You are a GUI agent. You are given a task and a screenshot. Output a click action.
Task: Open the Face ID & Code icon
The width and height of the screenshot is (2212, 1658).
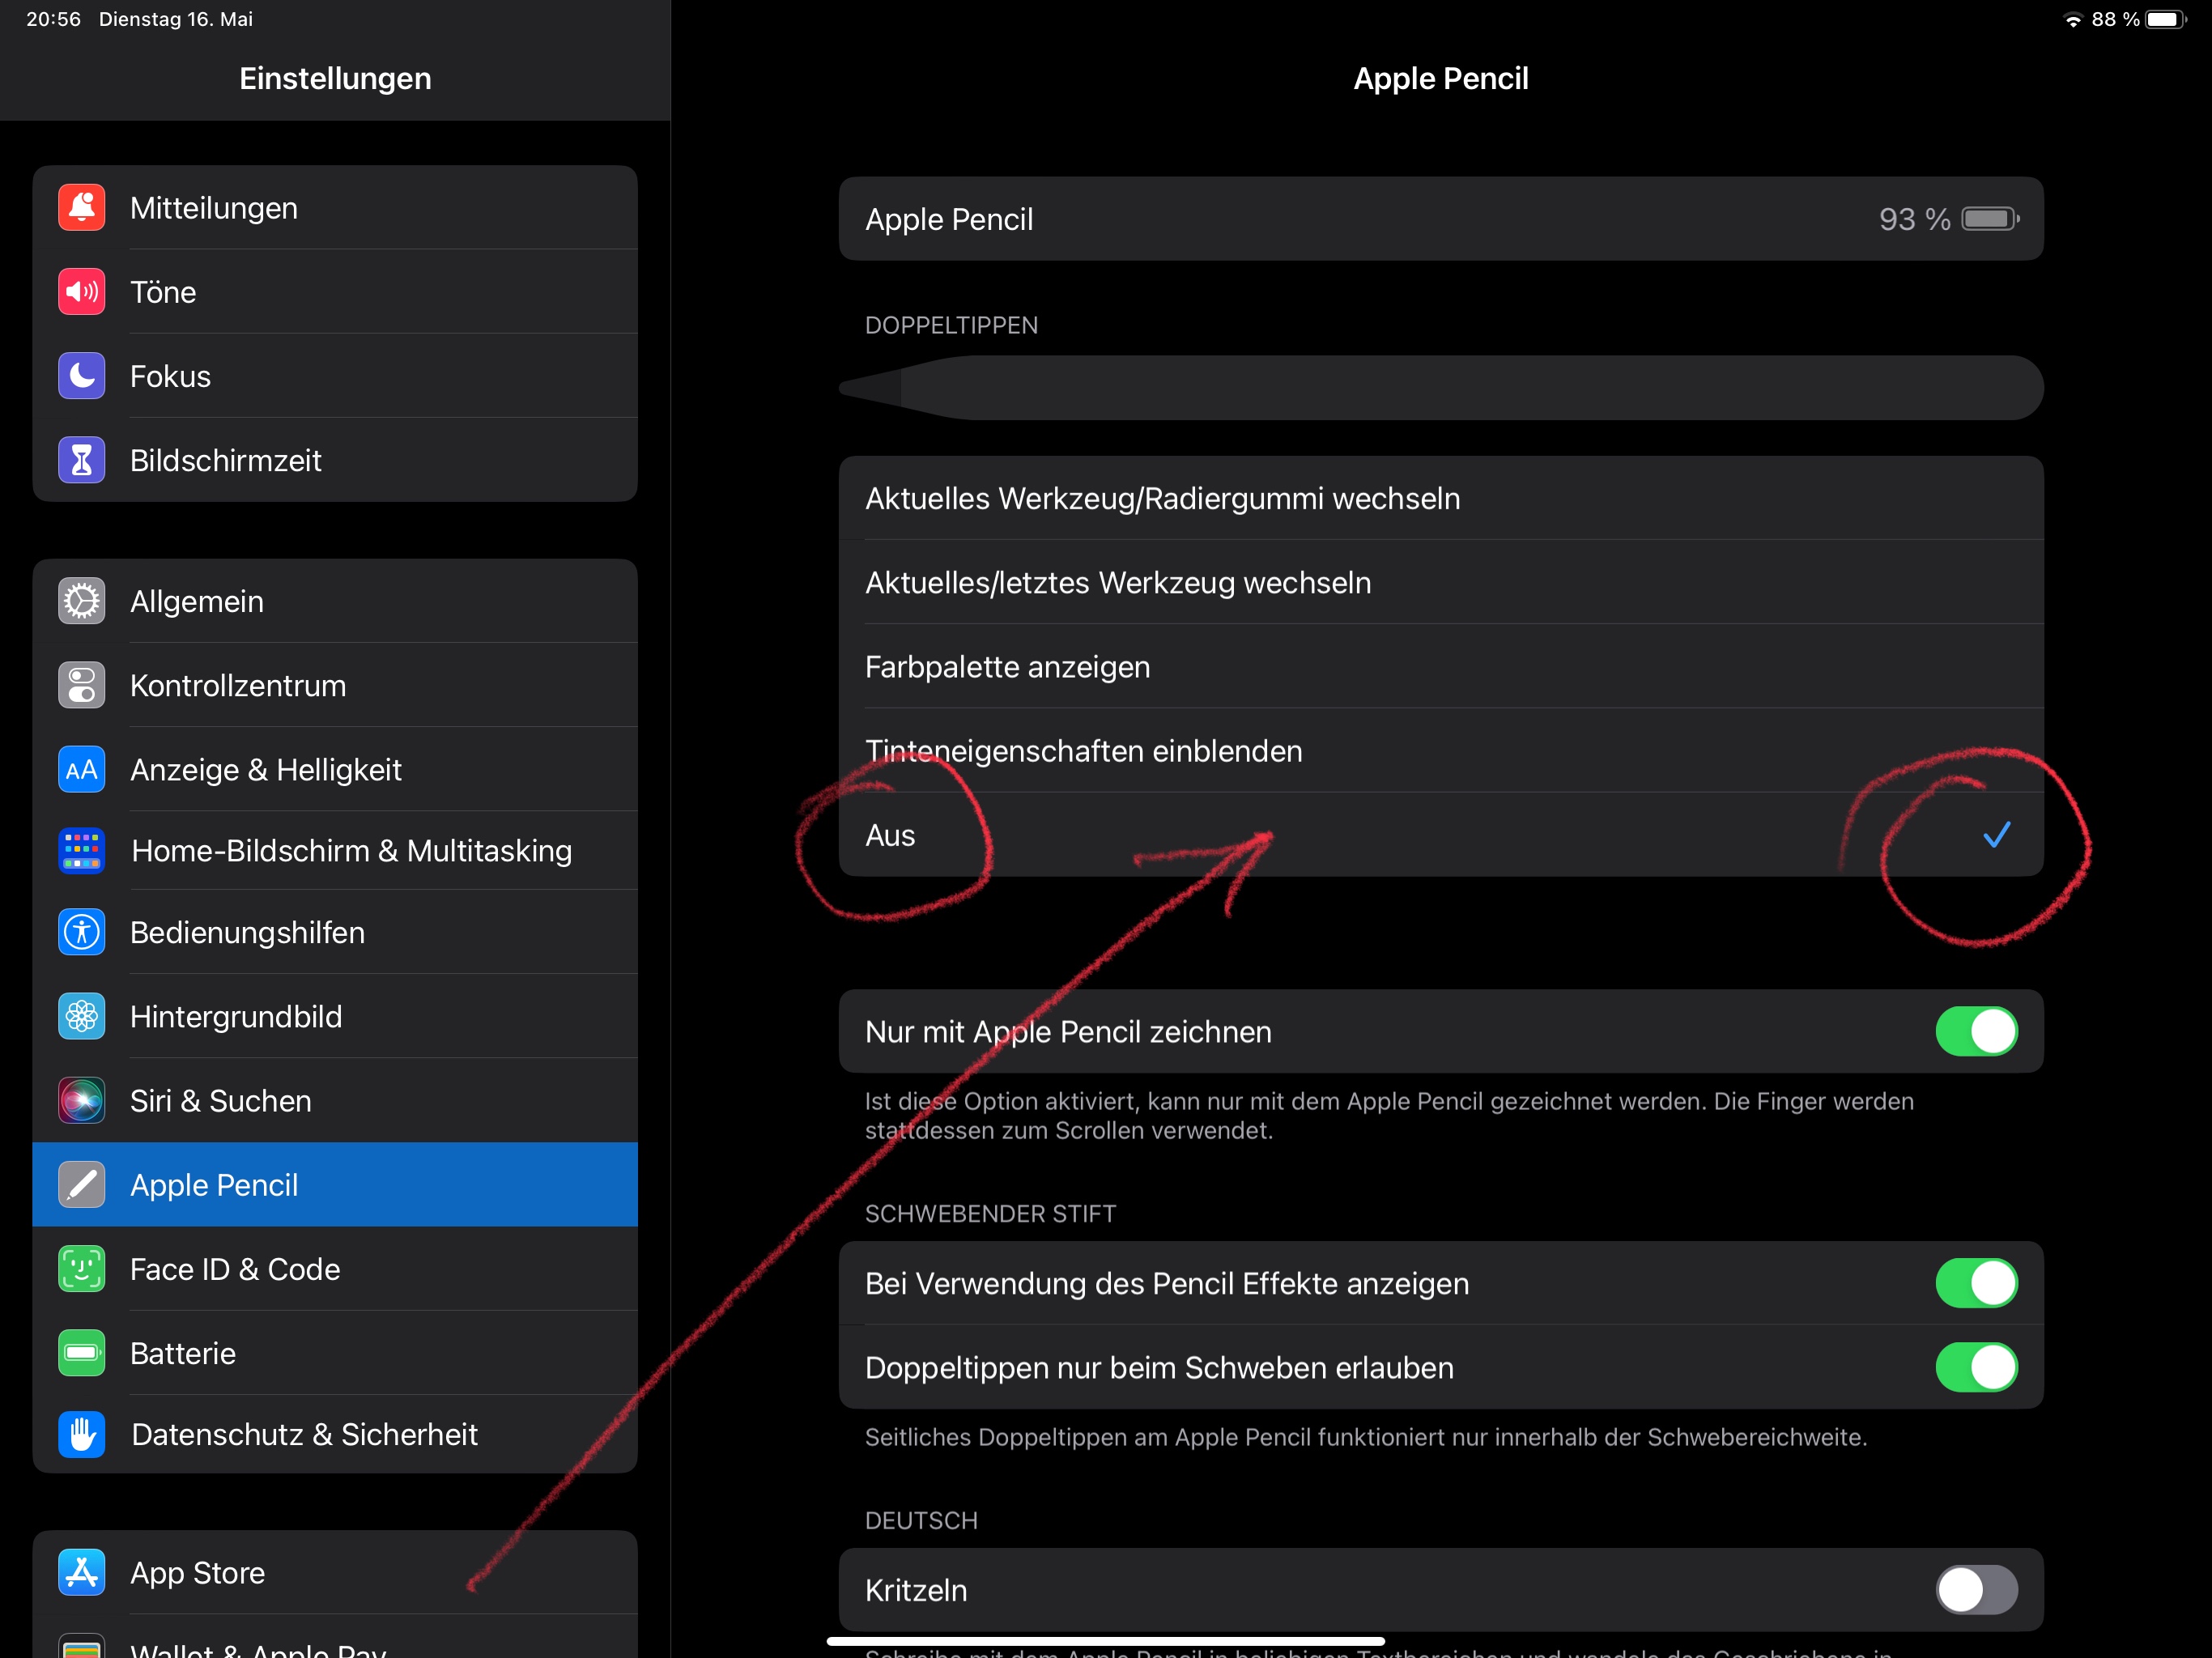(x=81, y=1269)
